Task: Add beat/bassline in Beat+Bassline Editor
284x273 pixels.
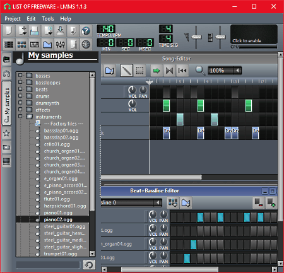Action: pos(173,202)
